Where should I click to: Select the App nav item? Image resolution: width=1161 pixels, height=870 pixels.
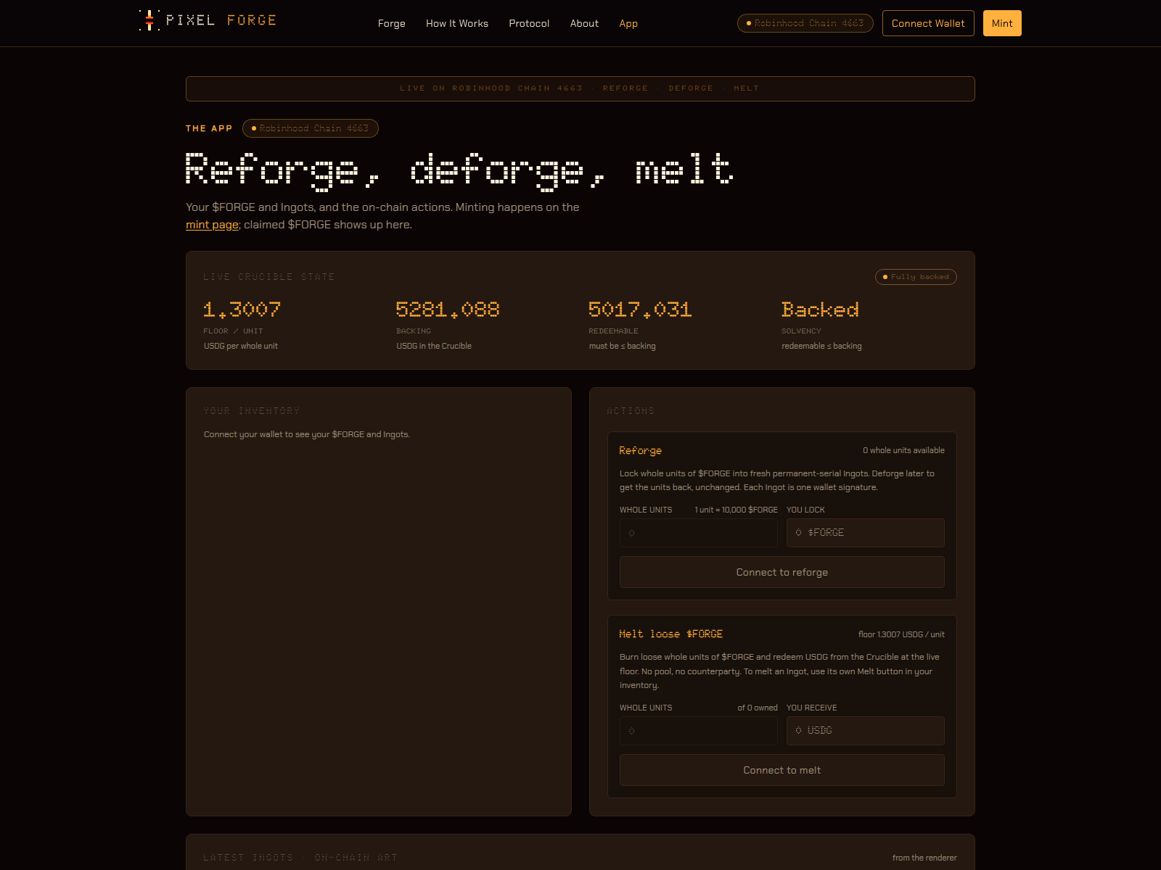(x=628, y=23)
